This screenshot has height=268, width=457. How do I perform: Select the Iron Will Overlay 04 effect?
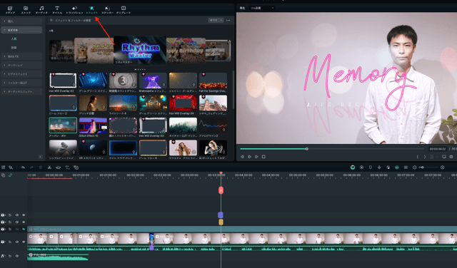[x=183, y=103]
